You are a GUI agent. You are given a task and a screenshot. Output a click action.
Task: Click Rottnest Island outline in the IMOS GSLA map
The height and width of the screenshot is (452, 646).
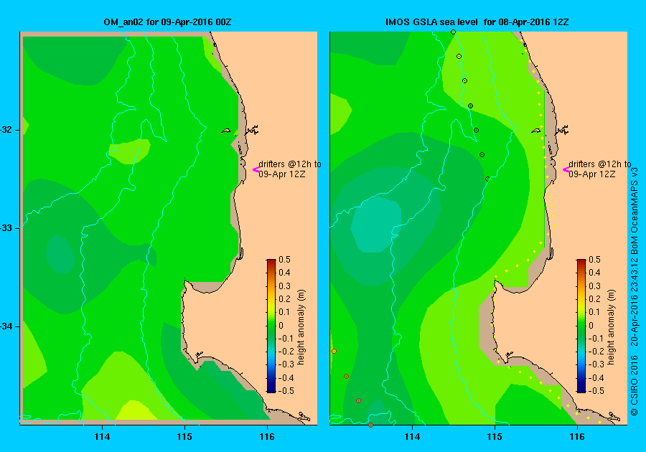point(536,131)
